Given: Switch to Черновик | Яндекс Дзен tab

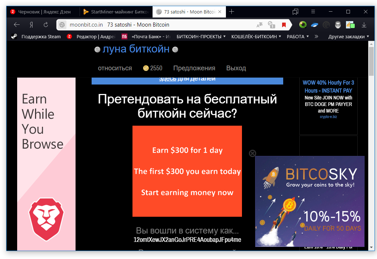Looking at the screenshot, I should click(43, 12).
